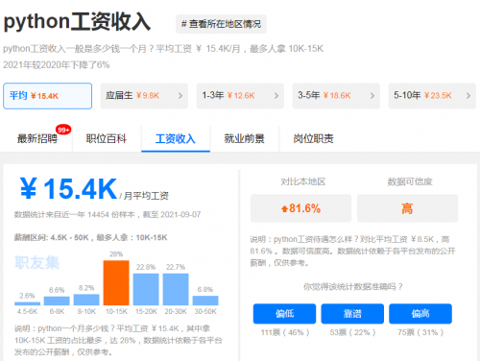Open the 应届生 ¥9.8K salary card
Image resolution: width=480 pixels, height=361 pixels.
(144, 96)
